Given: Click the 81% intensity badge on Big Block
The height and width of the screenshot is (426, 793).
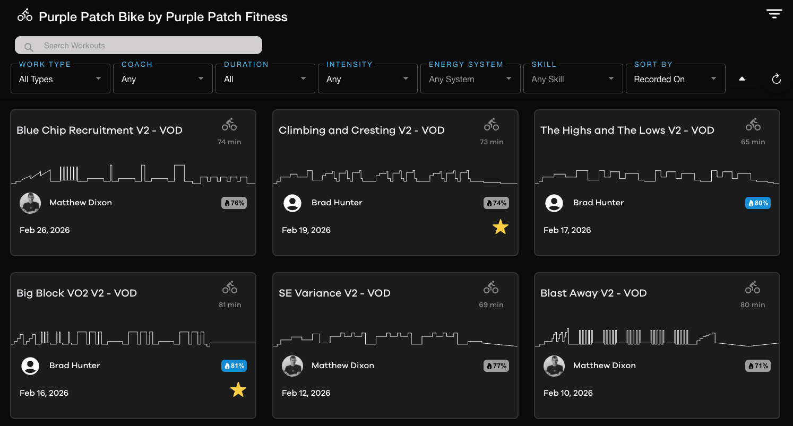Looking at the screenshot, I should [x=234, y=366].
